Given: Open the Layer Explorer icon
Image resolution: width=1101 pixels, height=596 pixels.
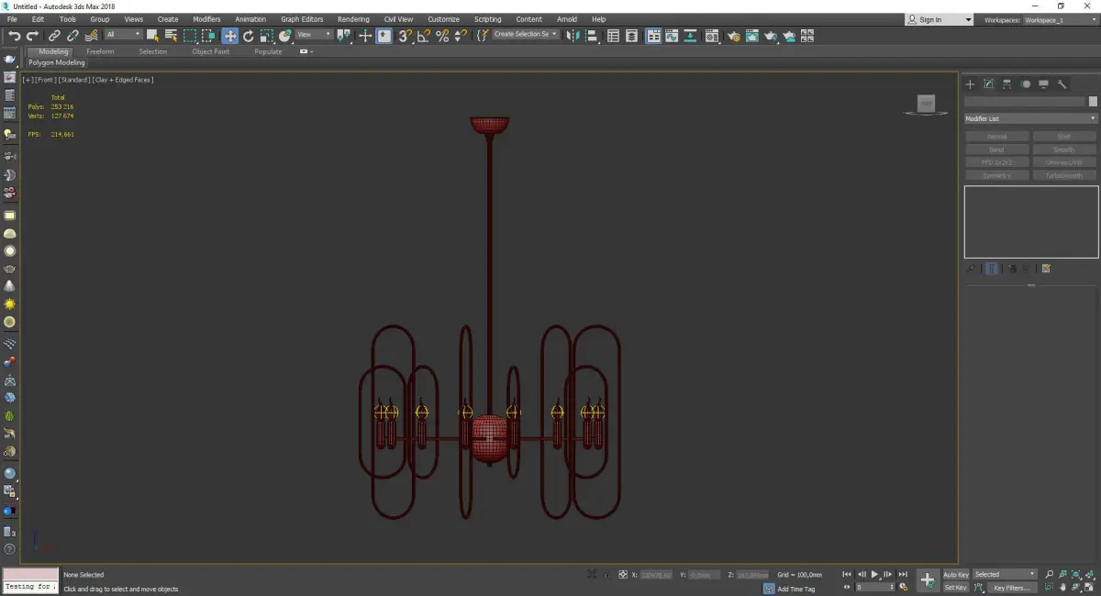Looking at the screenshot, I should click(632, 36).
